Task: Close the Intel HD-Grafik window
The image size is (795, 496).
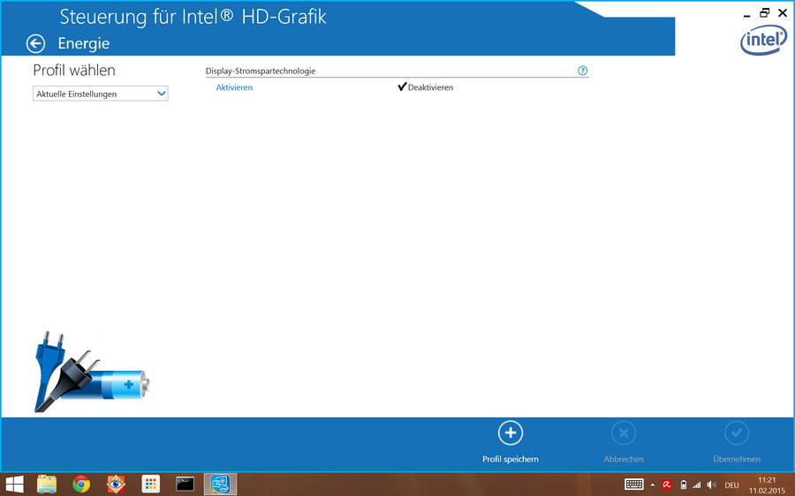Action: click(x=783, y=13)
